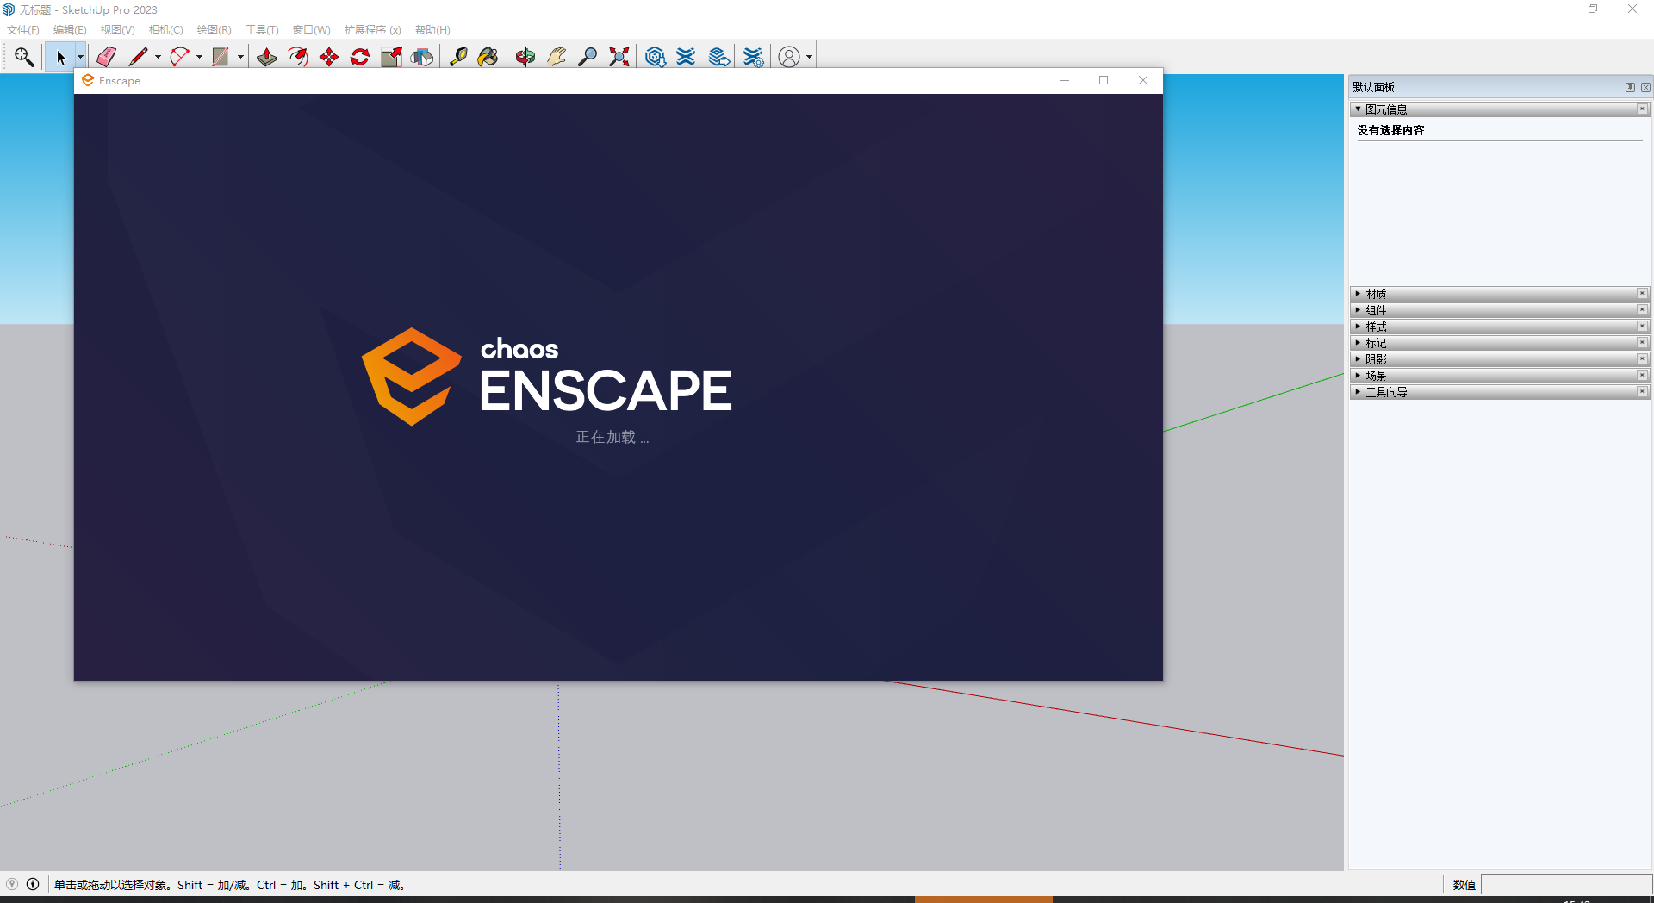Click the info button in the status bar

pyautogui.click(x=33, y=885)
